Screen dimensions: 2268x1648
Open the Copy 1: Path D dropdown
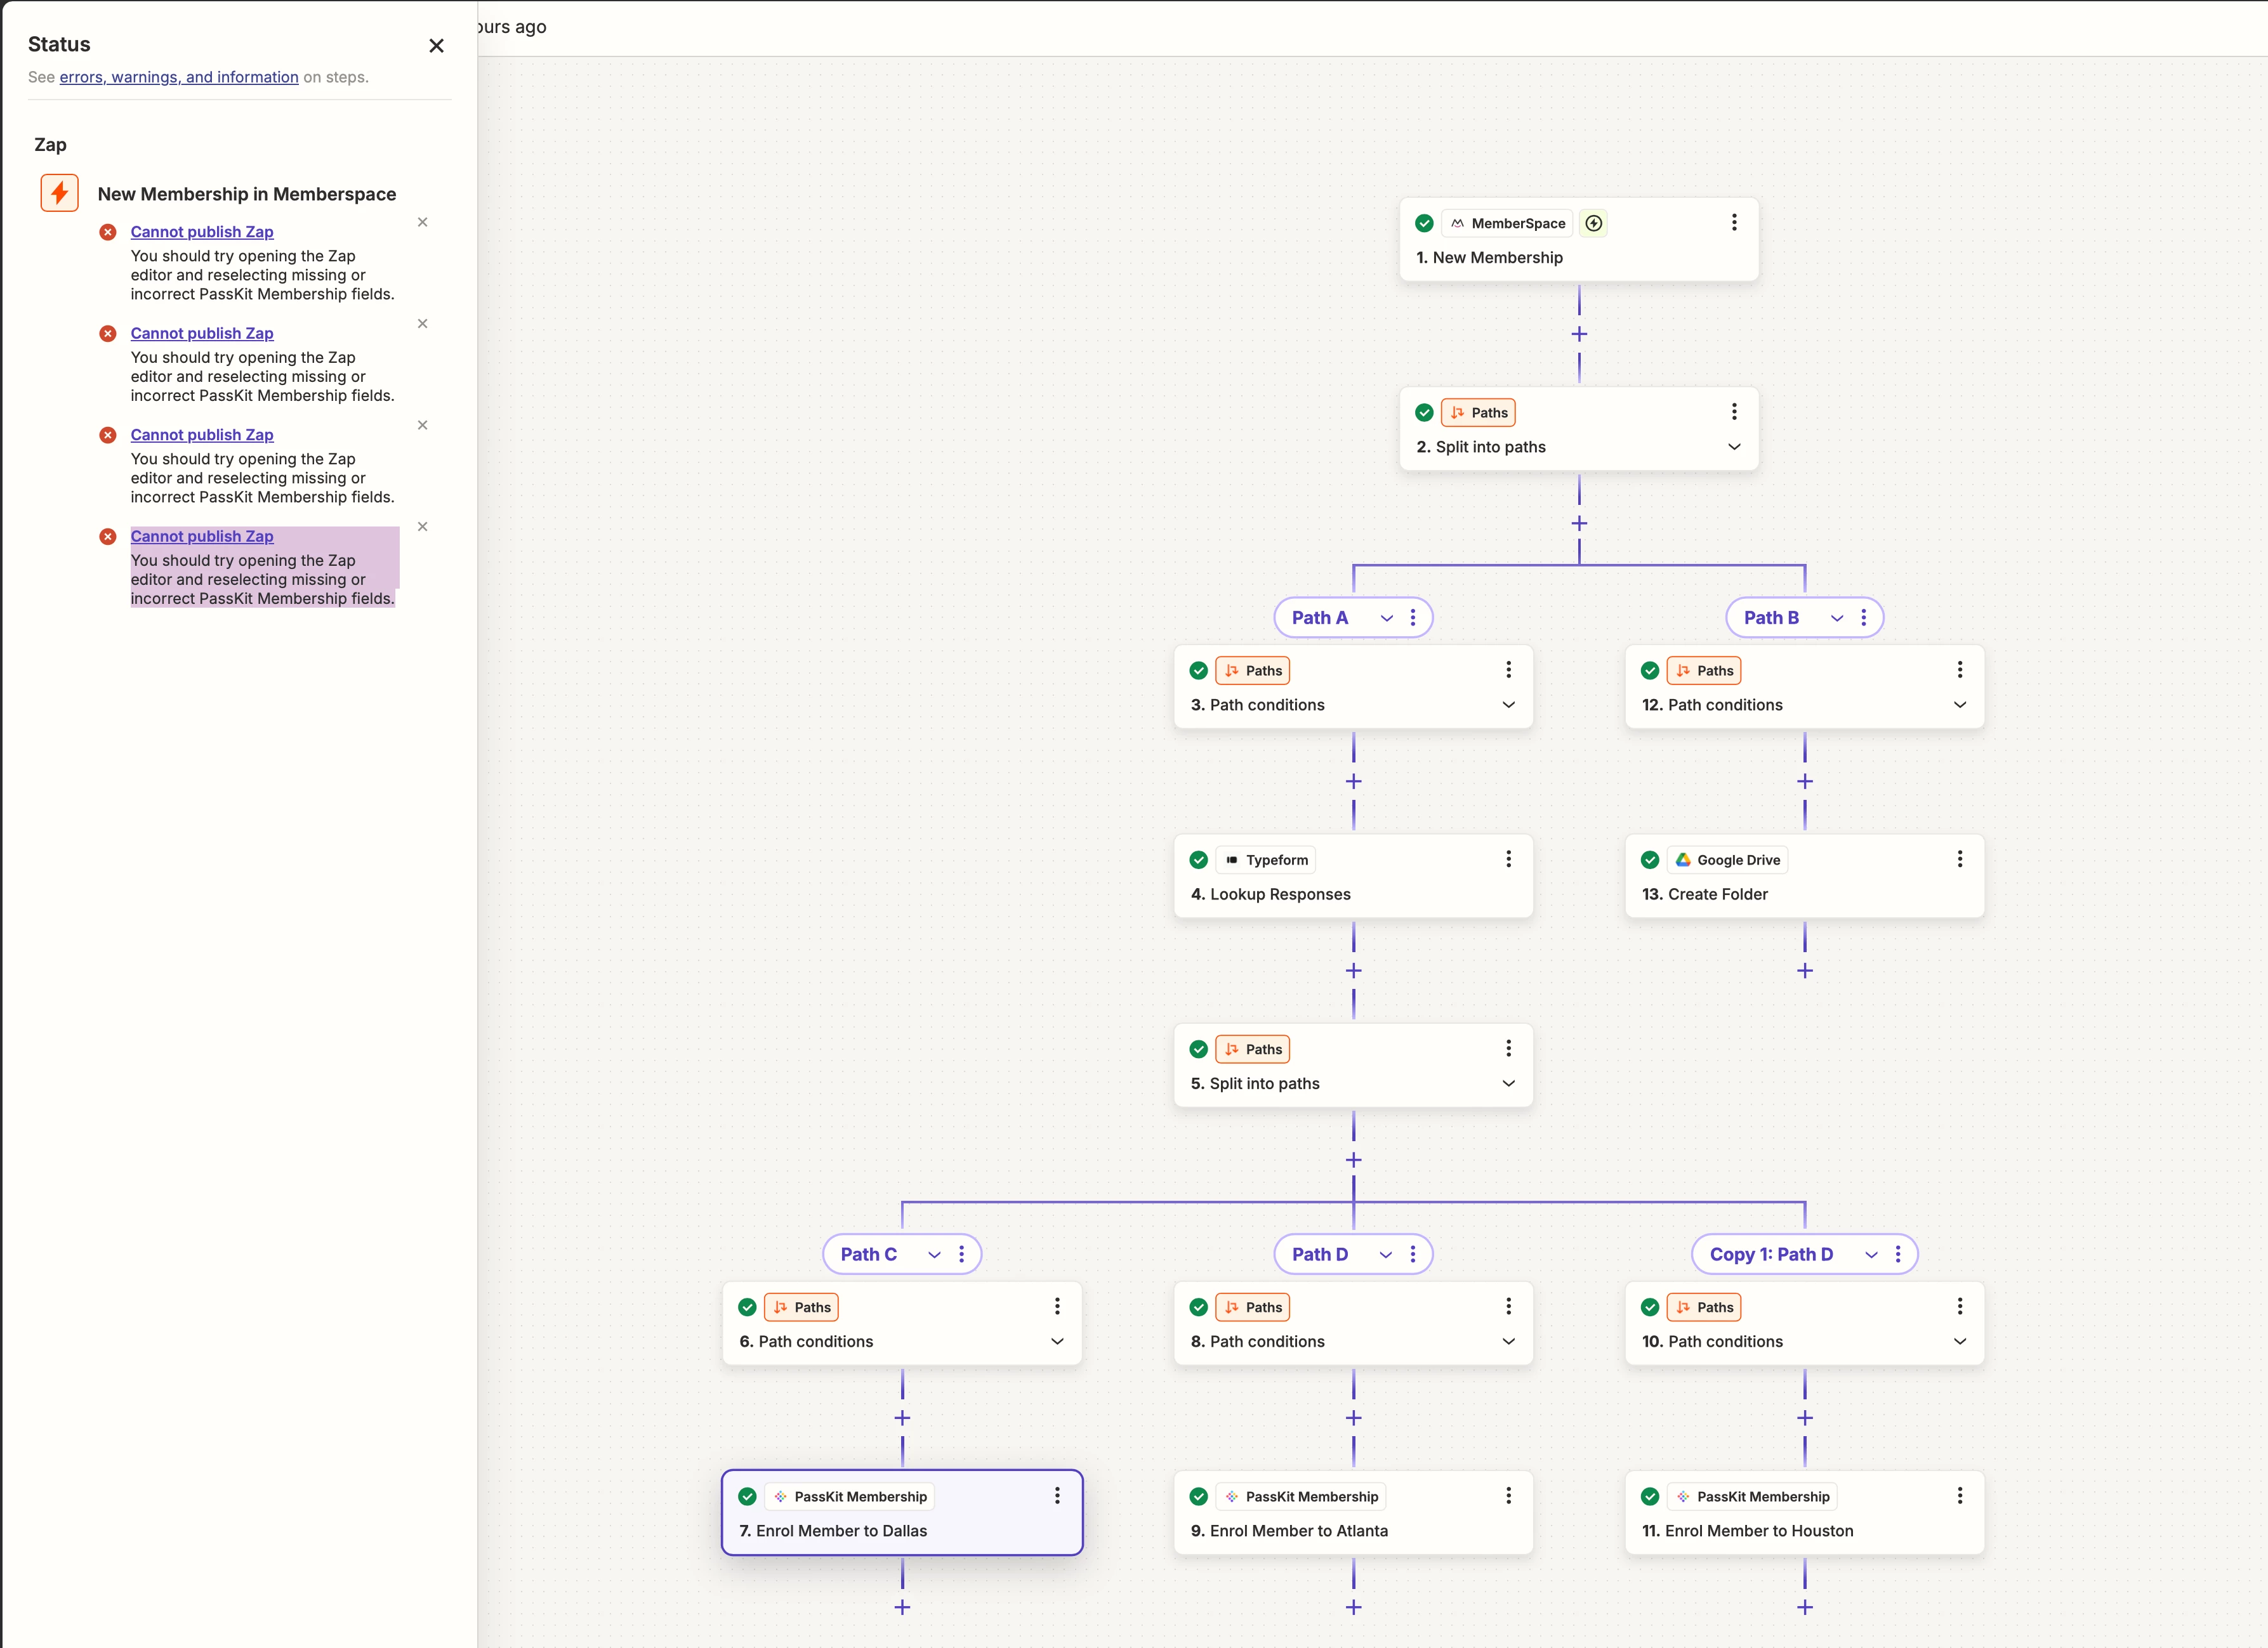click(x=1870, y=1255)
